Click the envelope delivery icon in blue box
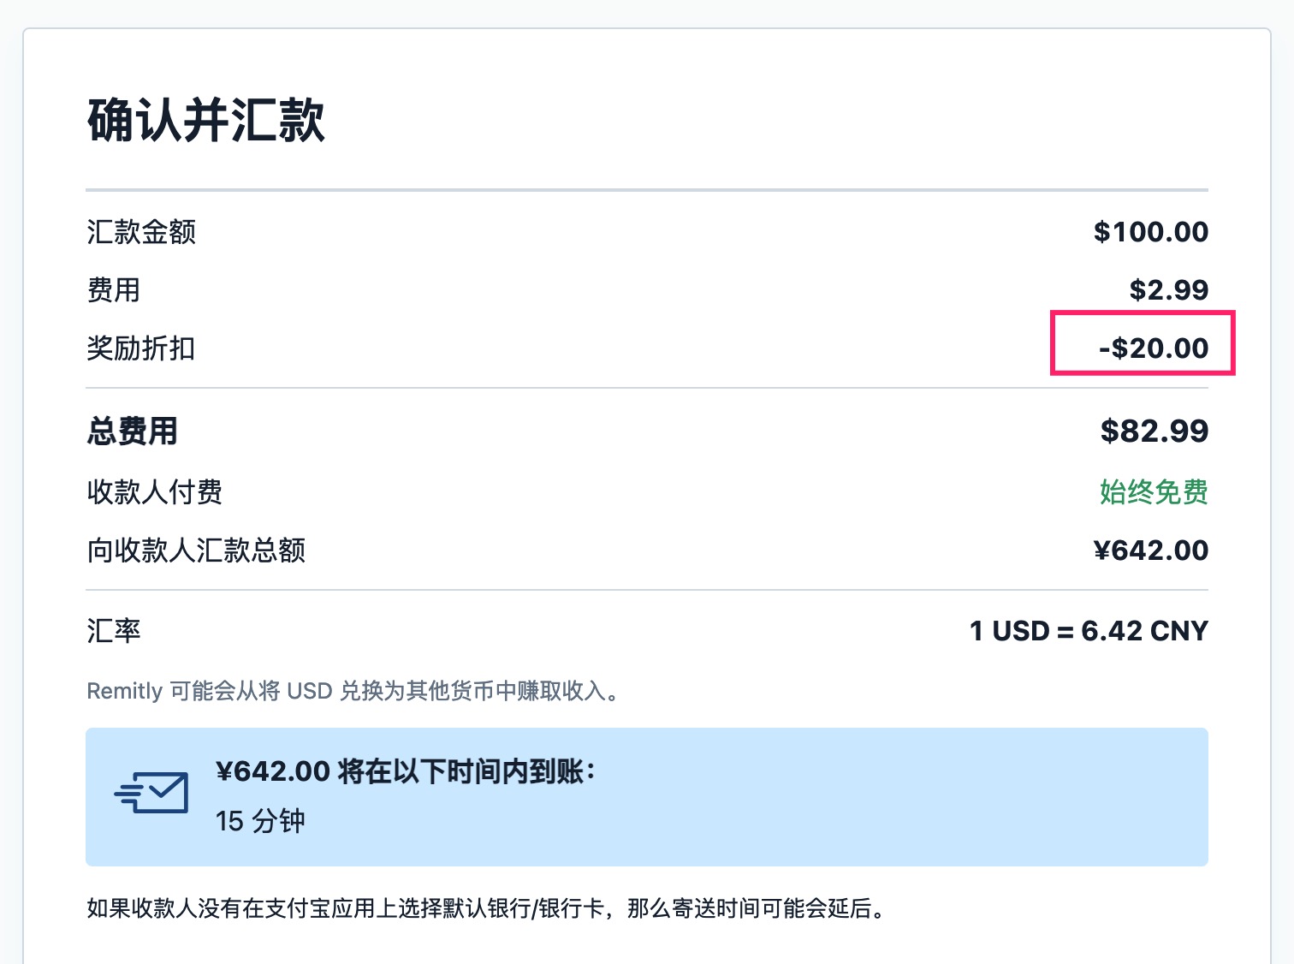 pos(152,794)
